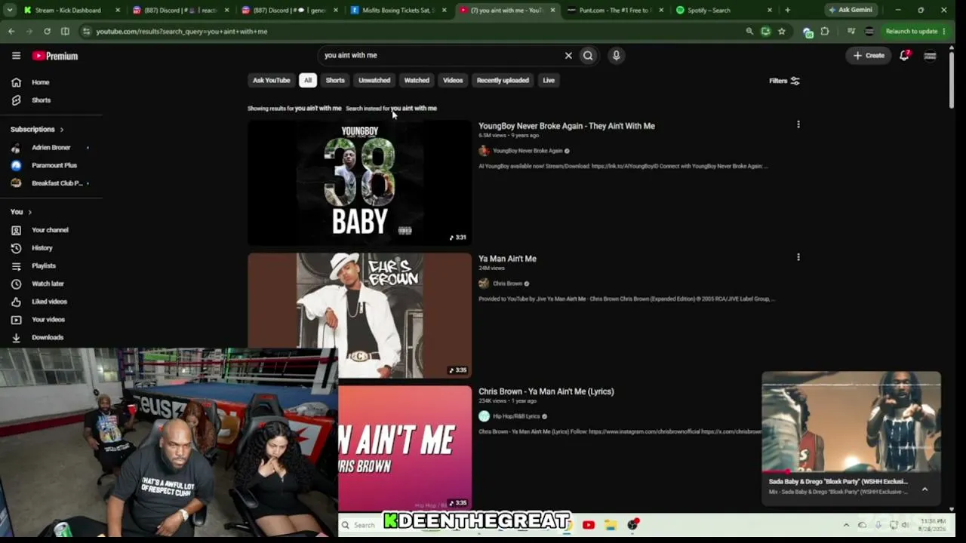Expand the You section
966x543 pixels.
21,212
